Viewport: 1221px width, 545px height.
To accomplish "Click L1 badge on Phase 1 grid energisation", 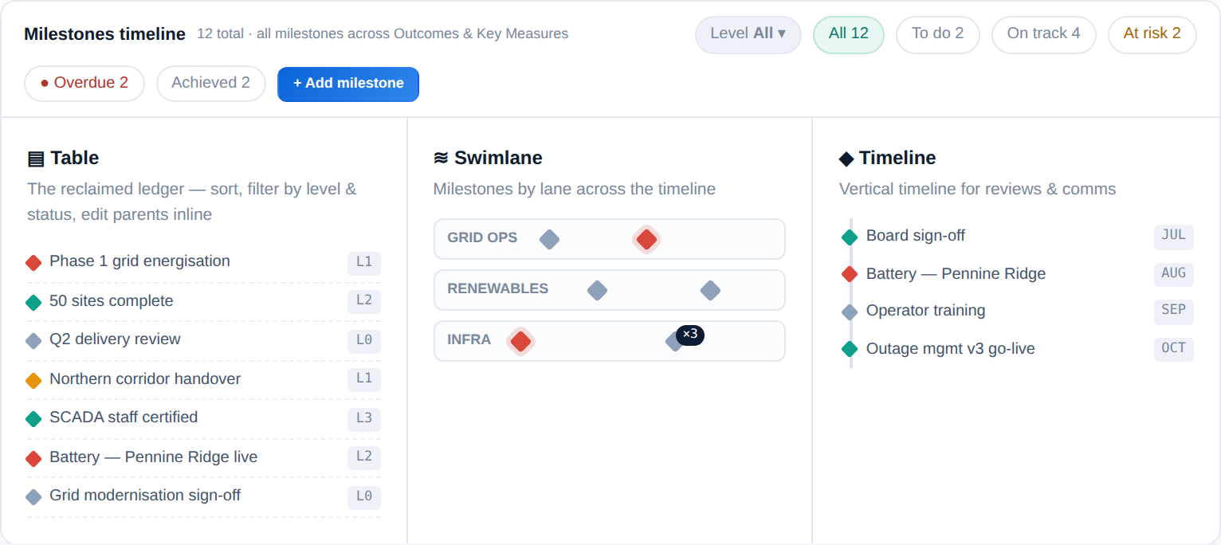I will point(364,263).
